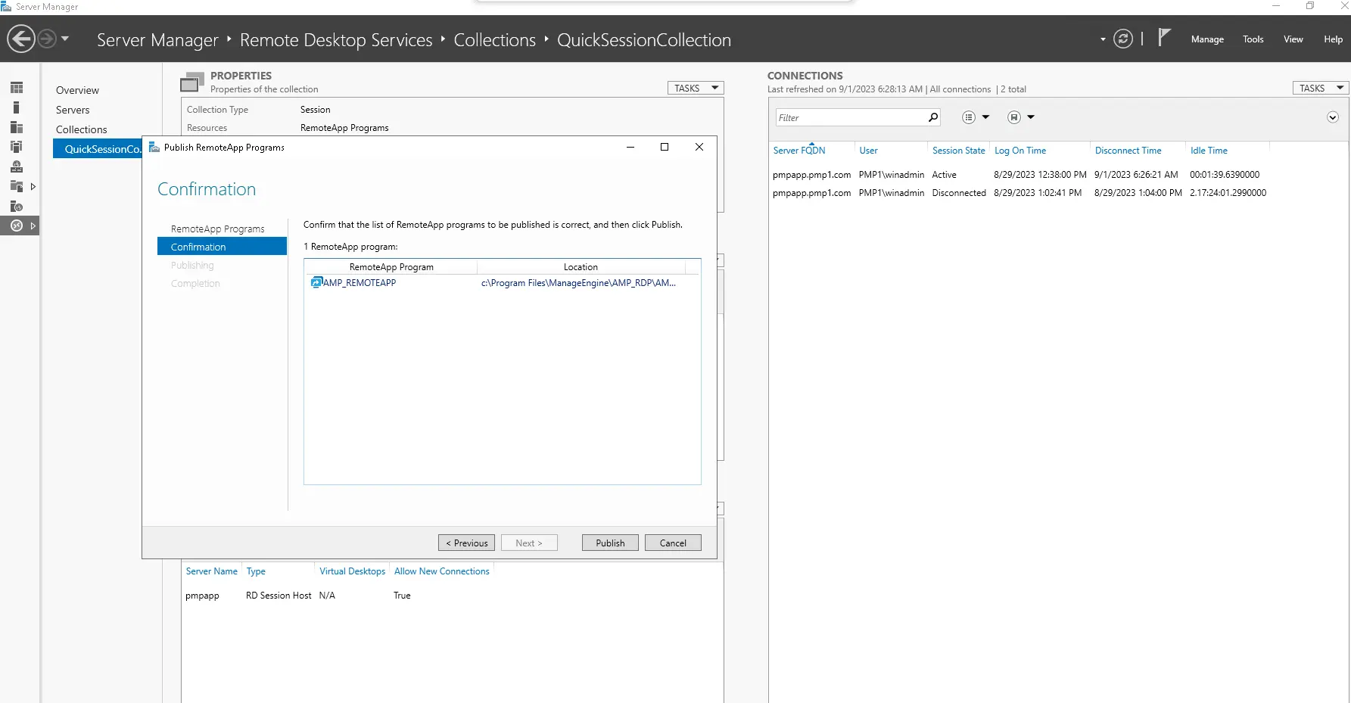
Task: Click the Remote Desktop Services sidebar icon
Action: pos(17,226)
